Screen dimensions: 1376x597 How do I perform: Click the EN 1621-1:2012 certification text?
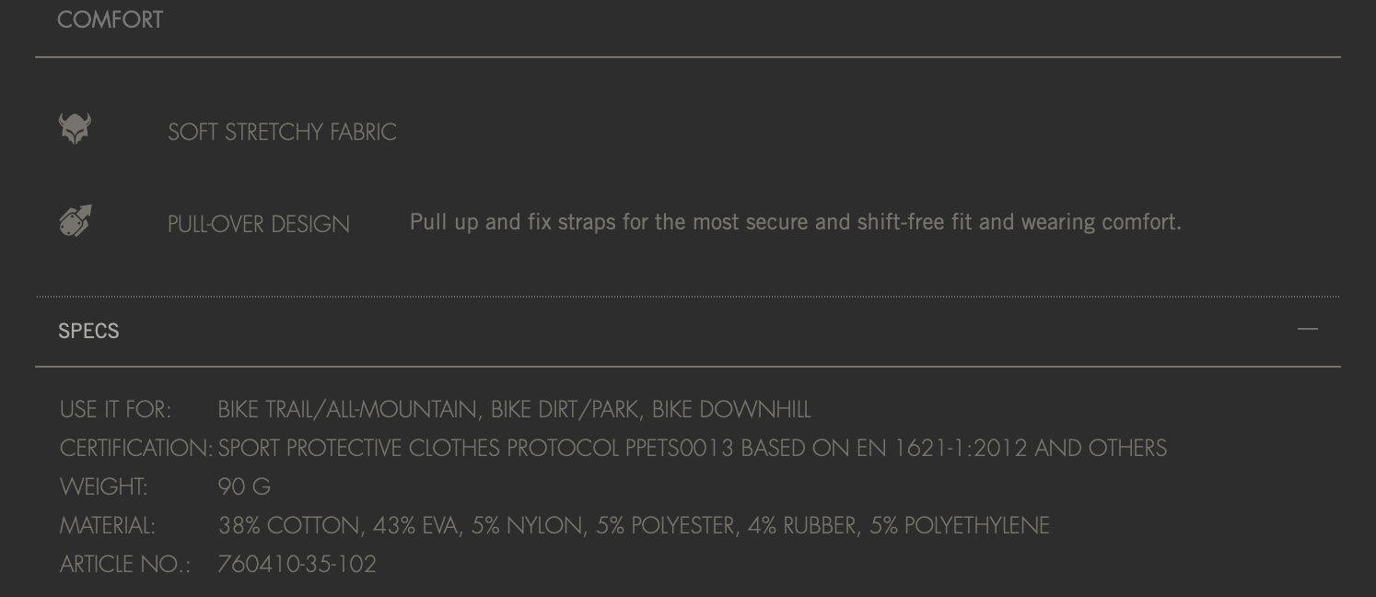tap(933, 448)
